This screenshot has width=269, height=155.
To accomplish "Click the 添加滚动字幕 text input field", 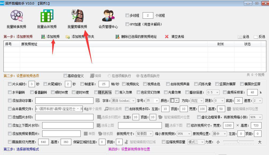I will (x=64, y=101).
